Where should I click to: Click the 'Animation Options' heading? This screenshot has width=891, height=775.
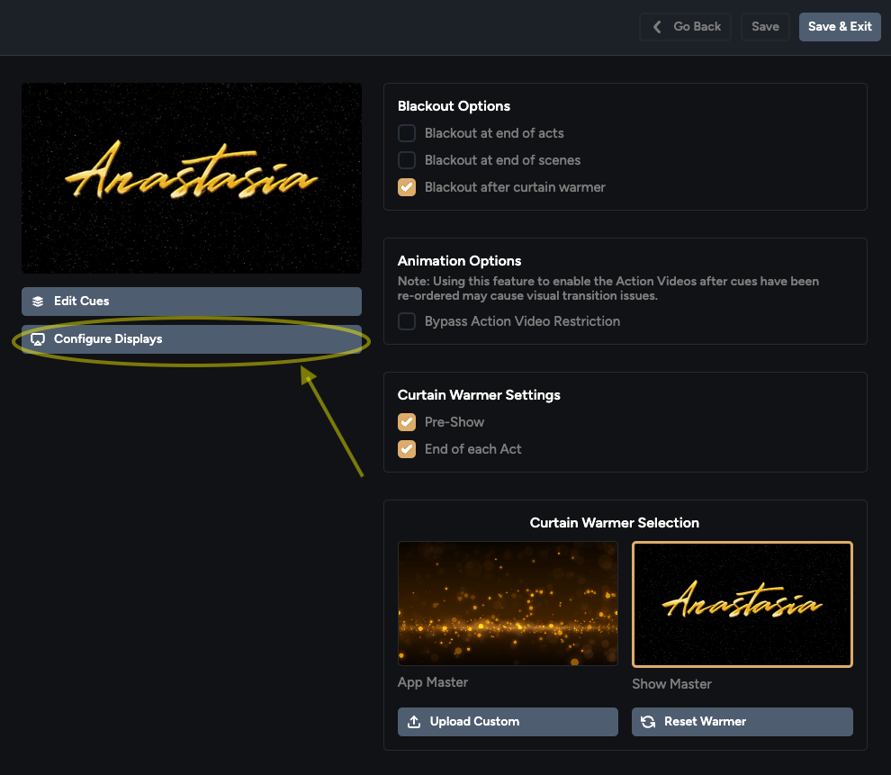coord(459,261)
